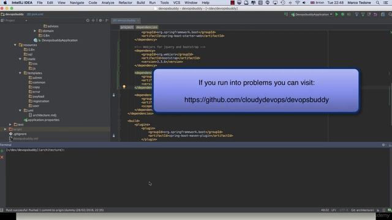Expand the target folder
The width and height of the screenshot is (392, 220).
(x=5, y=129)
